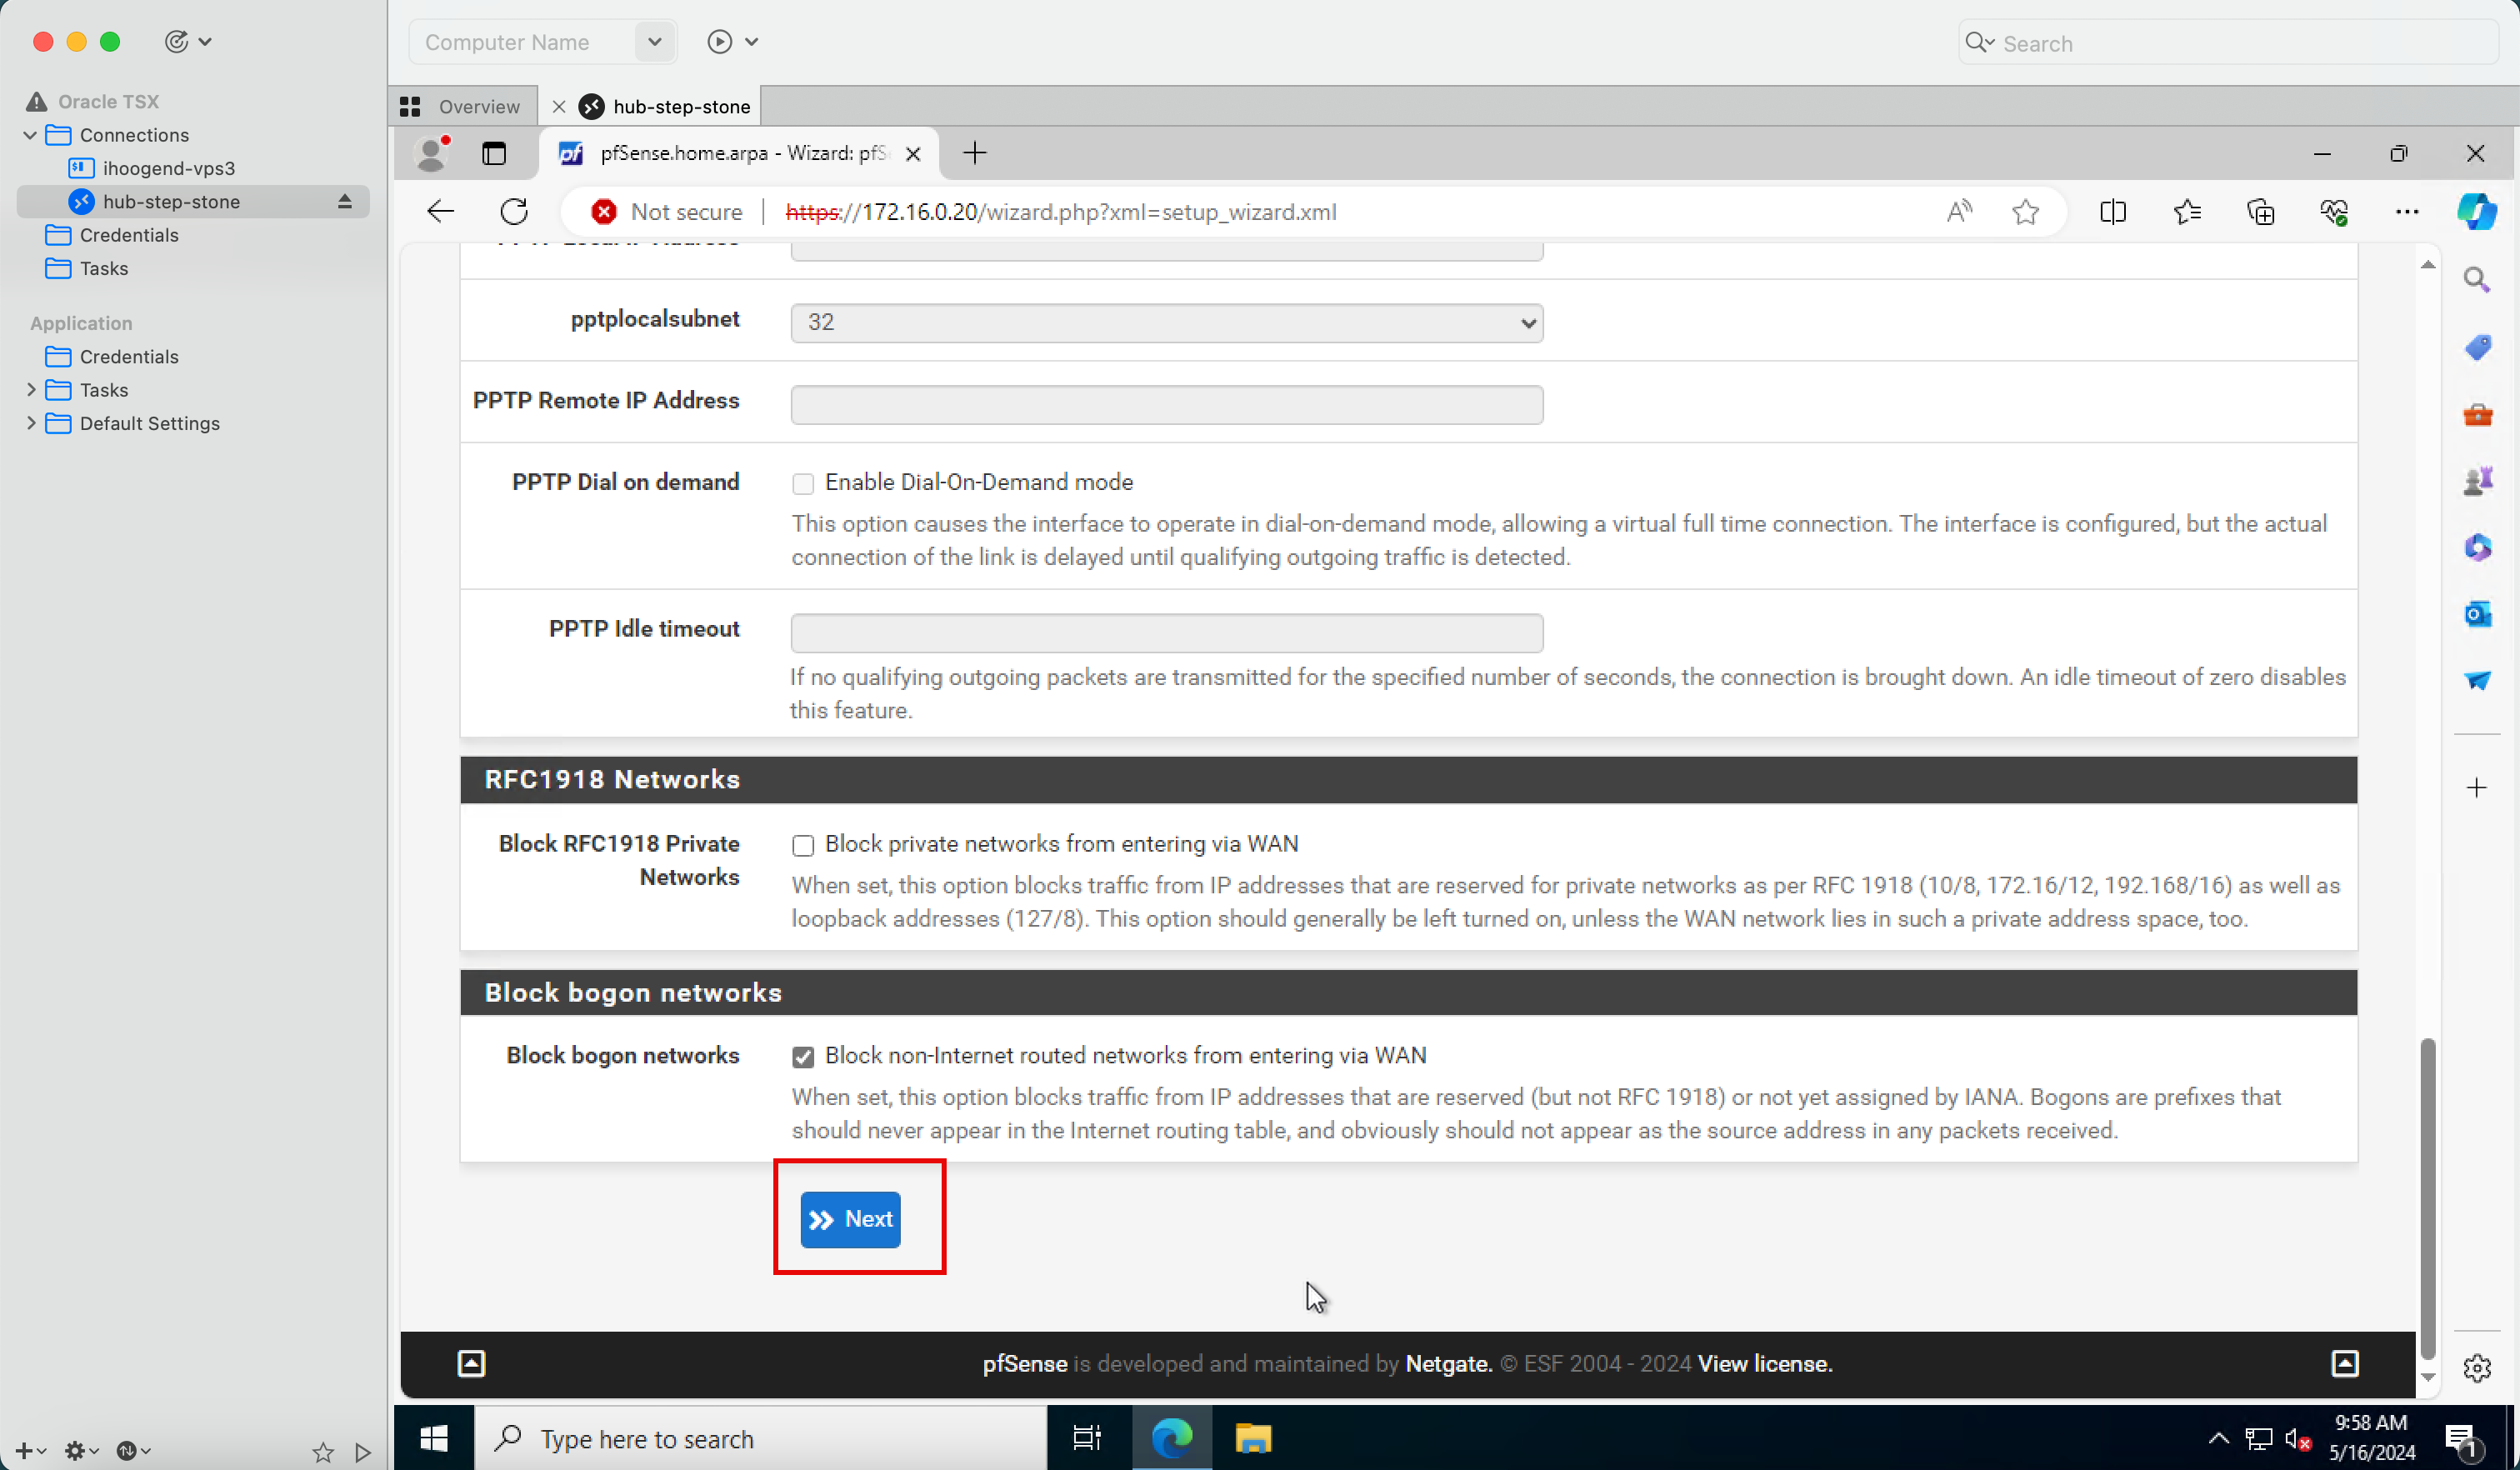Click the browser settings ellipsis icon
The image size is (2520, 1470).
2408,210
